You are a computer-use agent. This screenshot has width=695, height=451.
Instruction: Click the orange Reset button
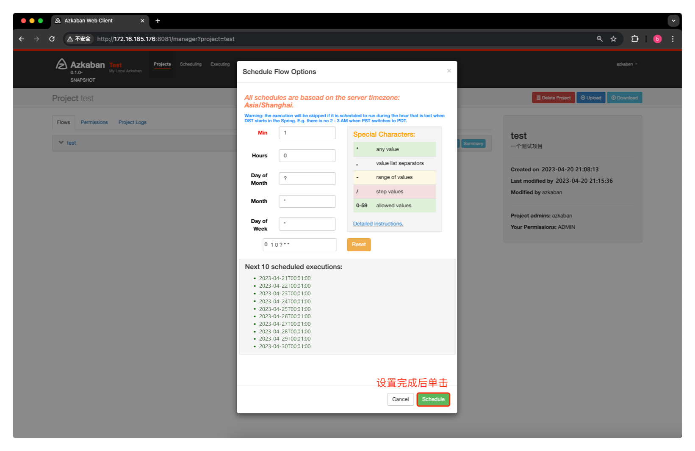[x=359, y=245]
